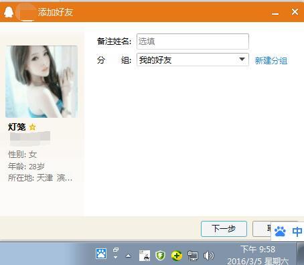Viewport: 304px width, 265px height.
Task: Click the contact's profile photo
Action: click(x=42, y=82)
